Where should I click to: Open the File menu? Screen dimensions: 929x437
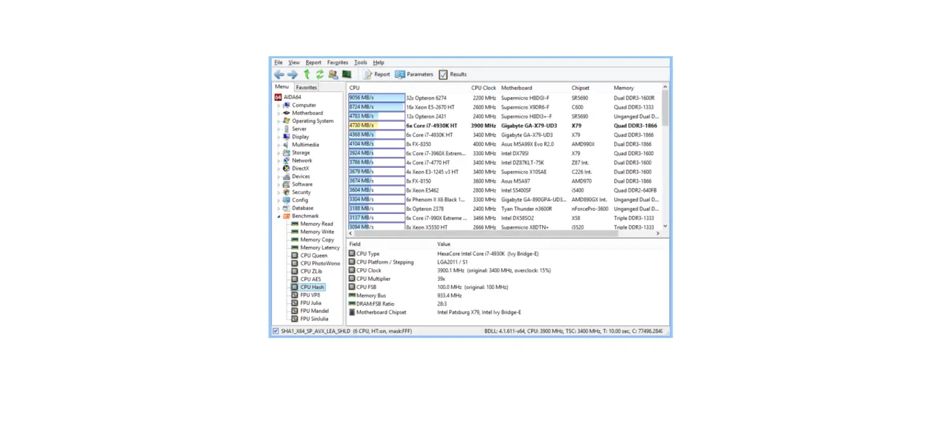click(x=278, y=62)
